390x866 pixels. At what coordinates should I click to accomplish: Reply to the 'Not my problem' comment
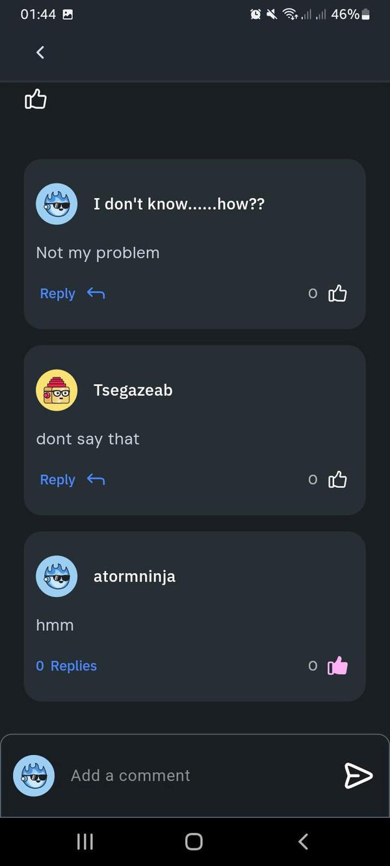57,293
